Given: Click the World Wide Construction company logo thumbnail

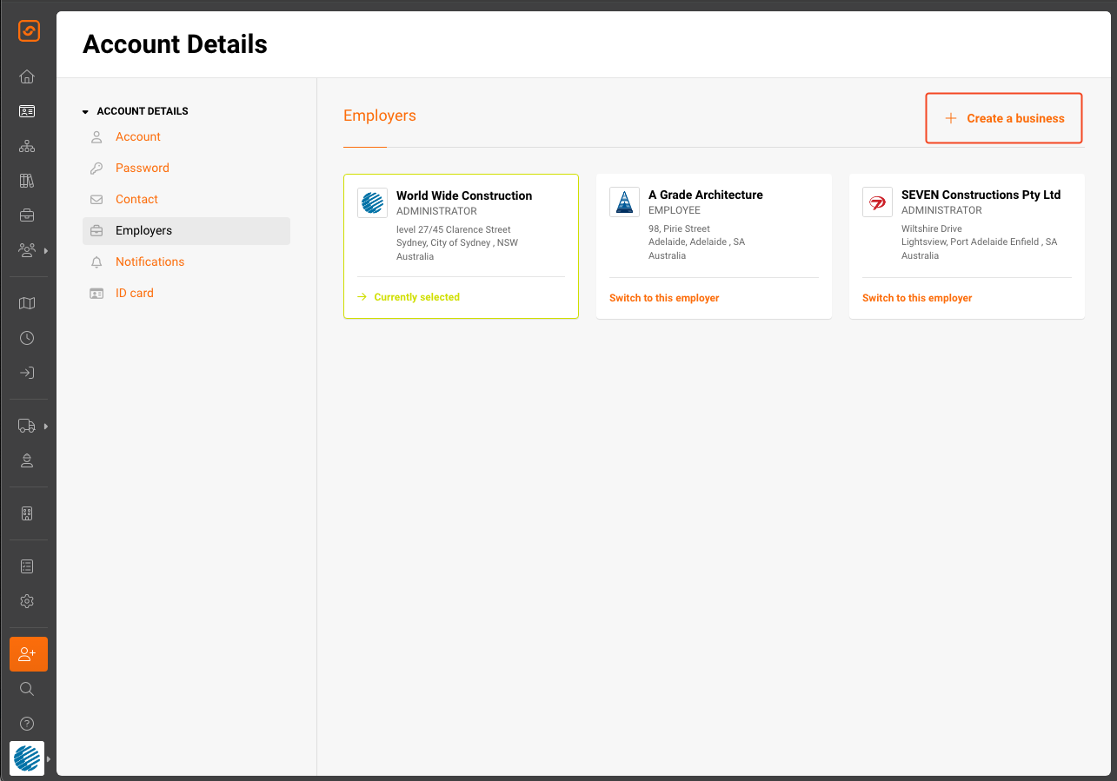Looking at the screenshot, I should [372, 202].
